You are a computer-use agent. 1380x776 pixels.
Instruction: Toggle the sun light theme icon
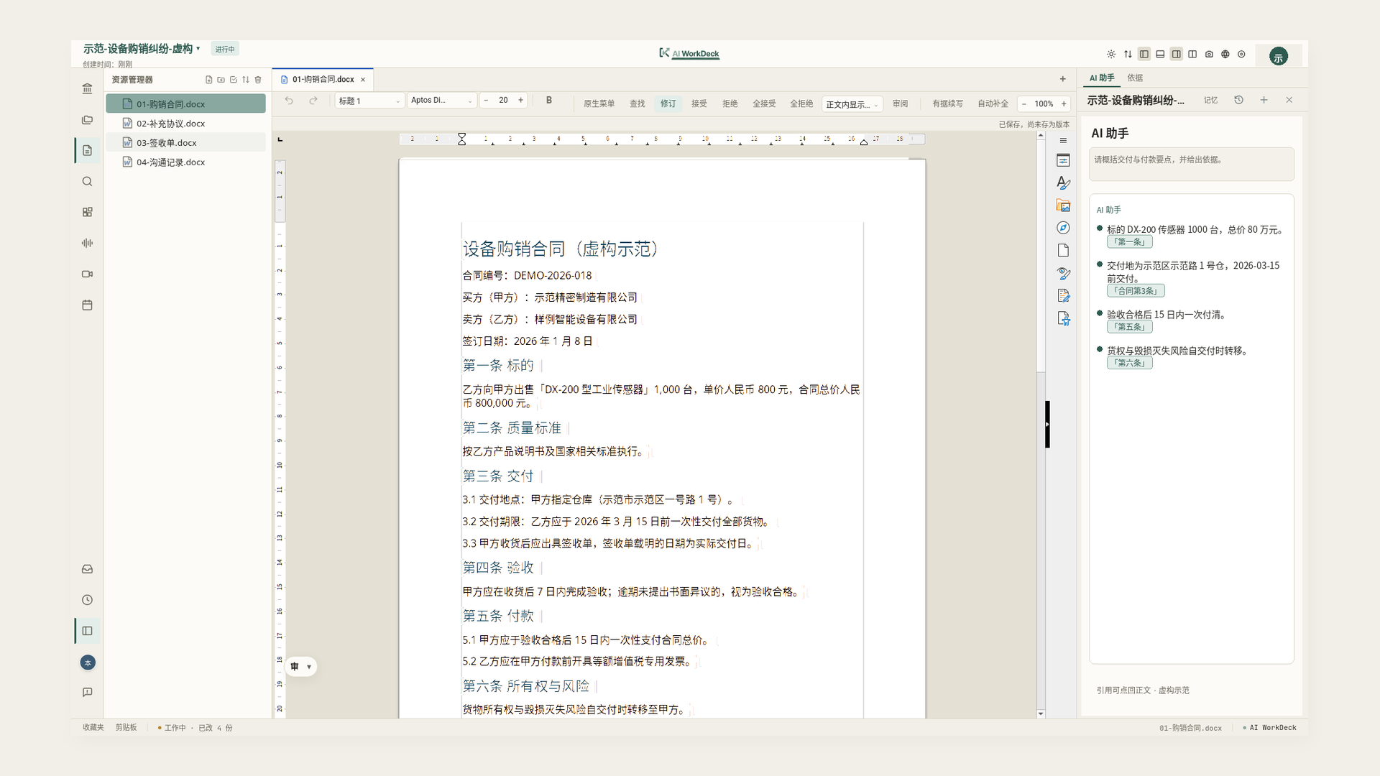pos(1111,54)
